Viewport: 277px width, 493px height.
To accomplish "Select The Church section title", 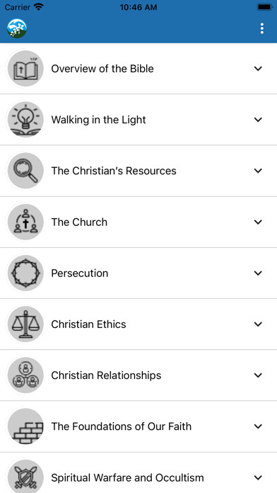I will (79, 222).
